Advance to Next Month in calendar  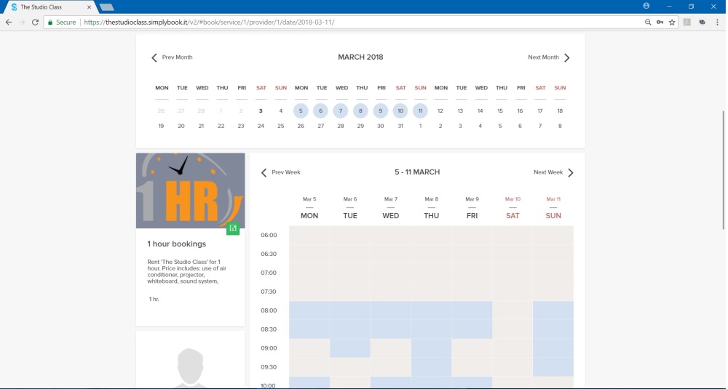coord(549,57)
